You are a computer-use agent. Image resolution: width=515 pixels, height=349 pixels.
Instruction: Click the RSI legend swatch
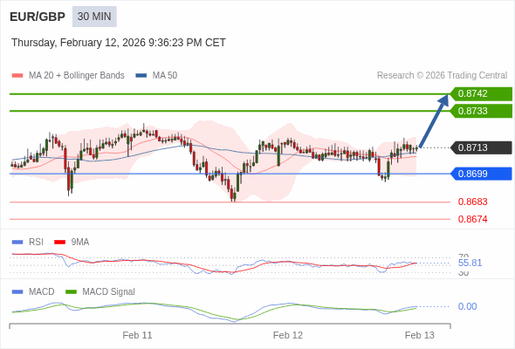click(x=17, y=243)
